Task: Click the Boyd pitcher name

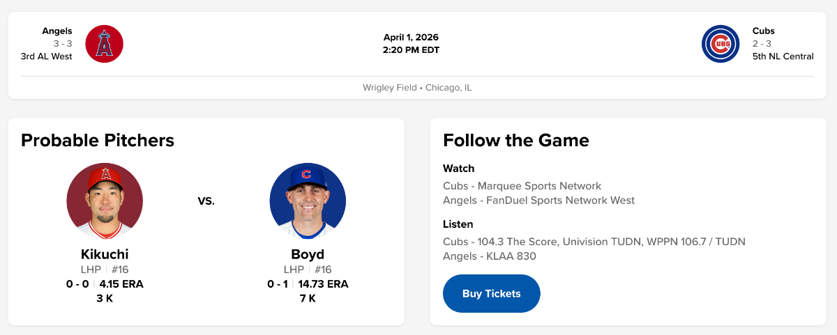Action: pos(308,254)
